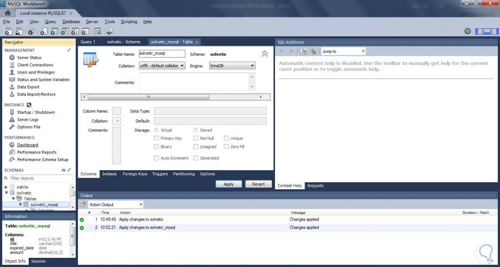Collapse the table header with double chevron
The width and height of the screenshot is (500, 267).
265,54
